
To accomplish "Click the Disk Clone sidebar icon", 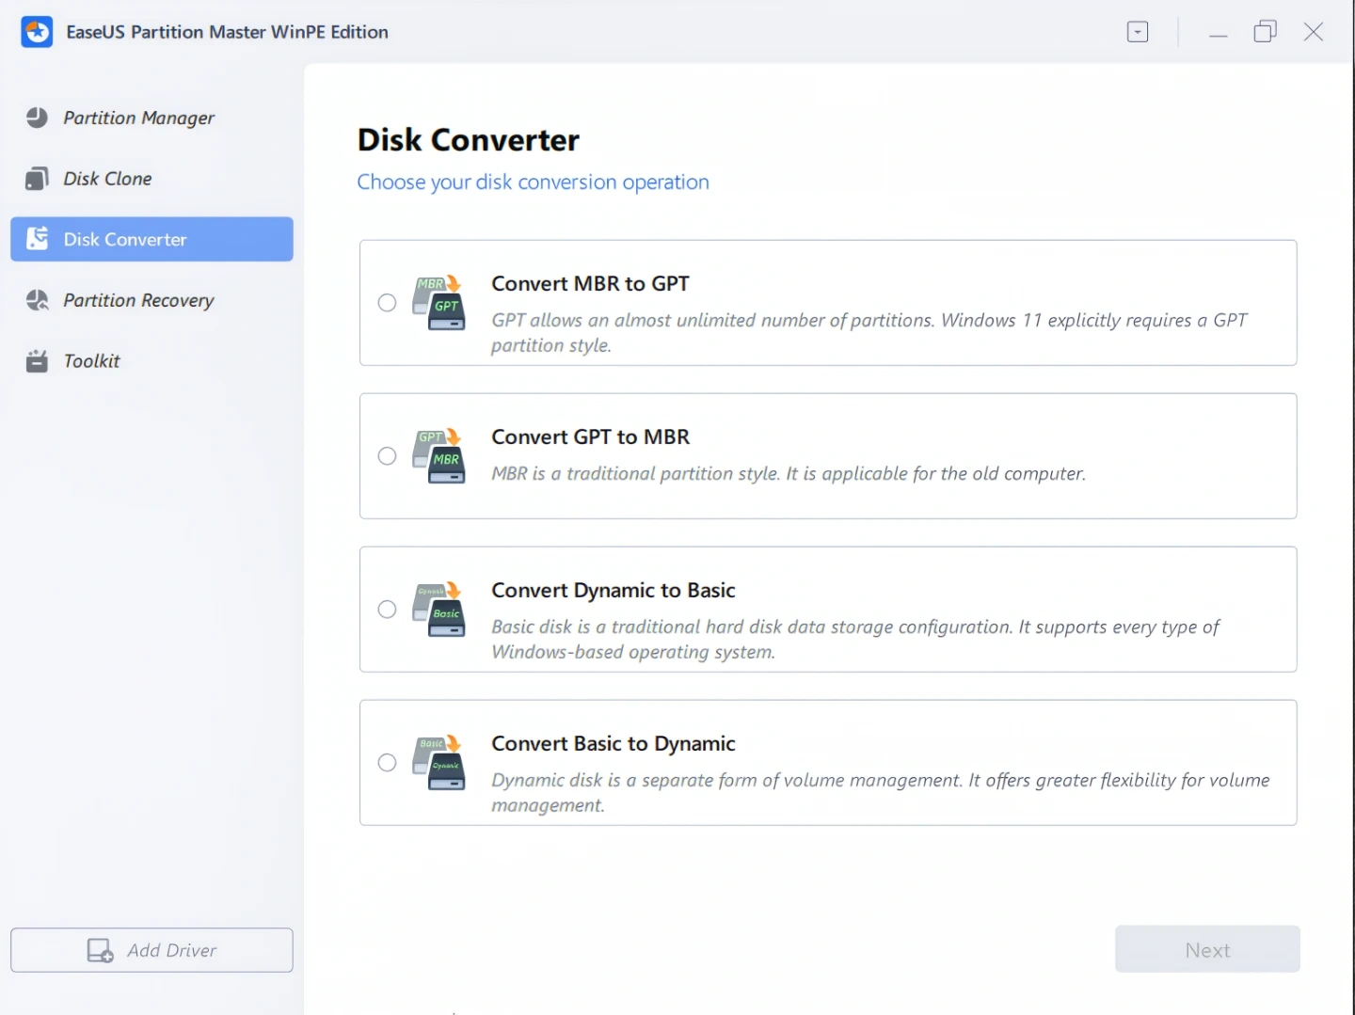I will 37,179.
